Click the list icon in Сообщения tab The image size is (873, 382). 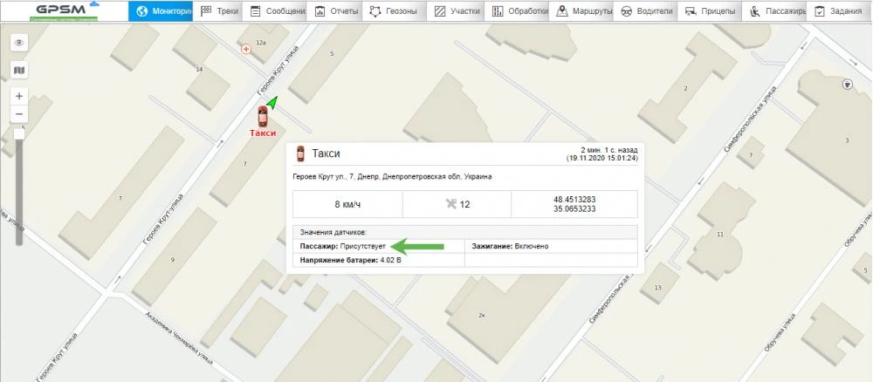click(256, 11)
